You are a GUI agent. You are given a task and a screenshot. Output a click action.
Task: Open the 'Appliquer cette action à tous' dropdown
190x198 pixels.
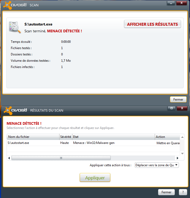[157, 165]
